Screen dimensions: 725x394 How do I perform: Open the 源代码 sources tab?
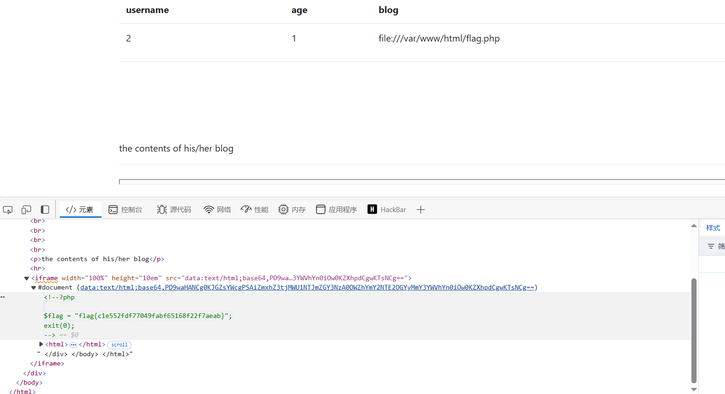click(174, 210)
